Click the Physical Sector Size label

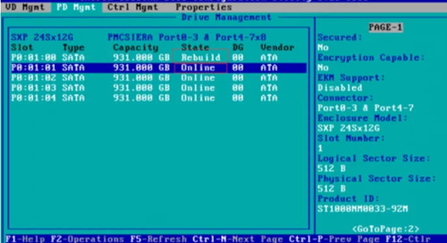pos(377,179)
